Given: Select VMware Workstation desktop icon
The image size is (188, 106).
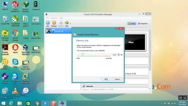Looking at the screenshot, I should click(26, 78).
